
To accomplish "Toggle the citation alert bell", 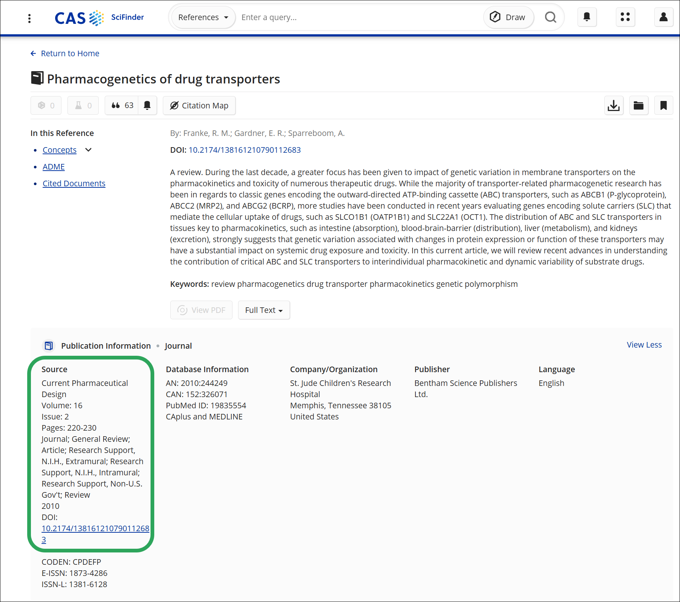I will (x=148, y=106).
